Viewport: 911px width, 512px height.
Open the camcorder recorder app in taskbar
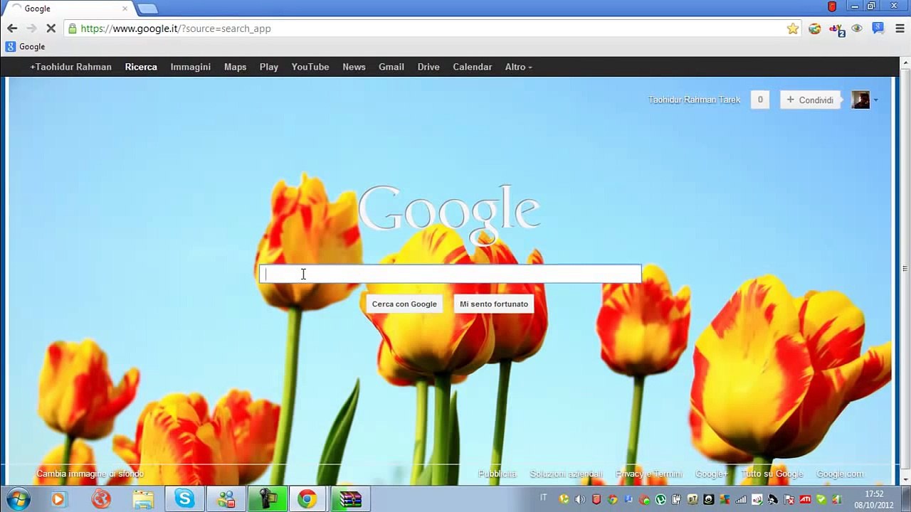tap(268, 499)
